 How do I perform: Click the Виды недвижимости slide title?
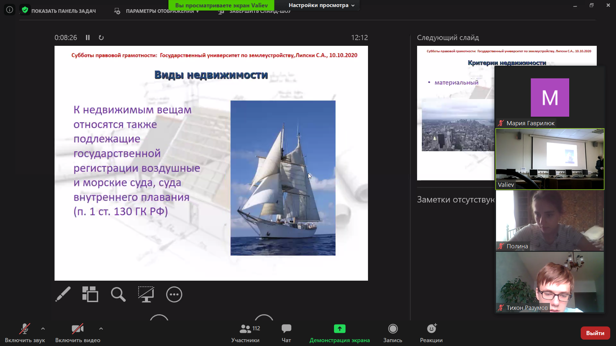(211, 75)
